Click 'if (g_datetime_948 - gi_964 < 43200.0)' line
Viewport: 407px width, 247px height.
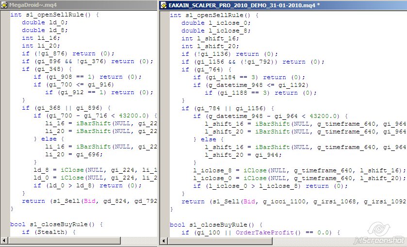(270, 116)
